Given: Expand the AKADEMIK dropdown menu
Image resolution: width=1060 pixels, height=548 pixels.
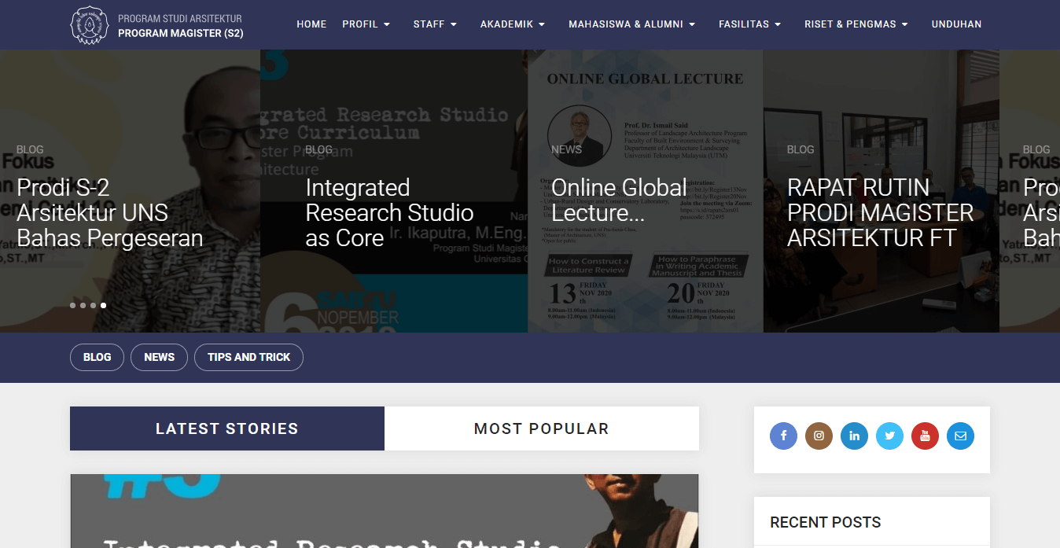Looking at the screenshot, I should coord(513,24).
